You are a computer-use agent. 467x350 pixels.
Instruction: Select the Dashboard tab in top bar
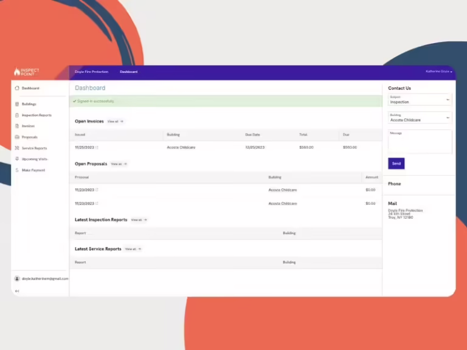click(128, 72)
